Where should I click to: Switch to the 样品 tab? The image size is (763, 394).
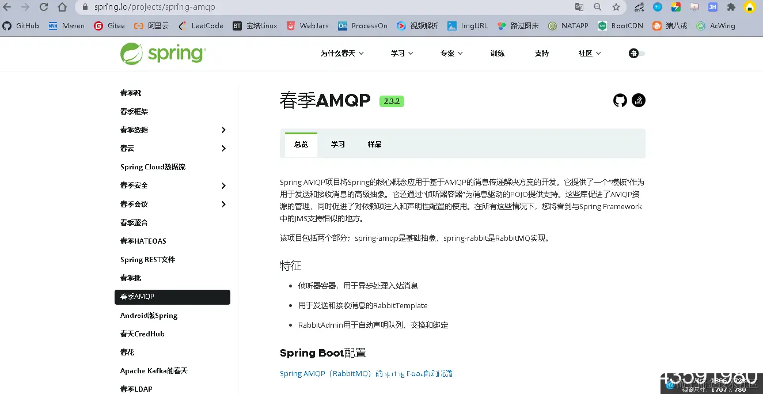374,144
